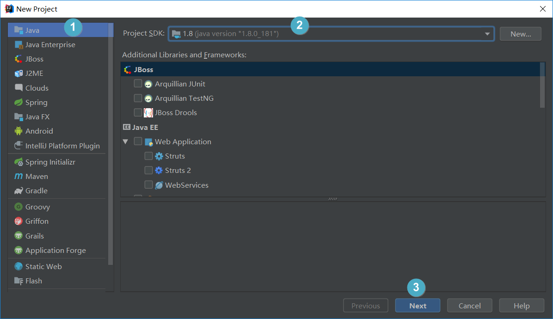Click the Cancel button
553x319 pixels.
pos(469,306)
